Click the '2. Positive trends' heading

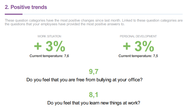pyautogui.click(x=26, y=7)
